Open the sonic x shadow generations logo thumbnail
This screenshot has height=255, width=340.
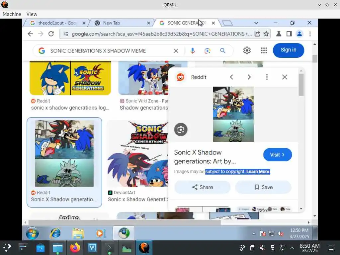coord(70,78)
